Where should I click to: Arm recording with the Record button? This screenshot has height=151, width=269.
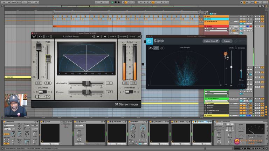(x=118, y=2)
